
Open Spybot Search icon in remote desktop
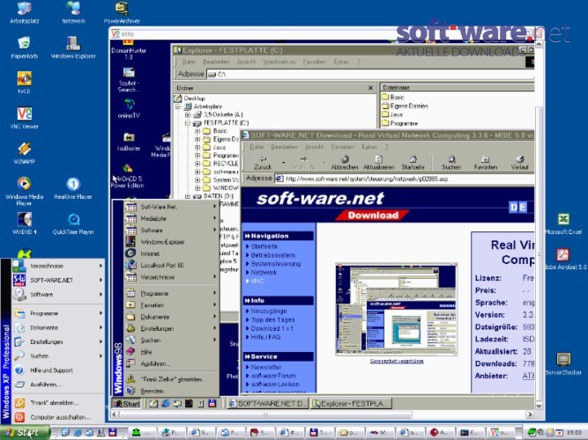coord(128,80)
